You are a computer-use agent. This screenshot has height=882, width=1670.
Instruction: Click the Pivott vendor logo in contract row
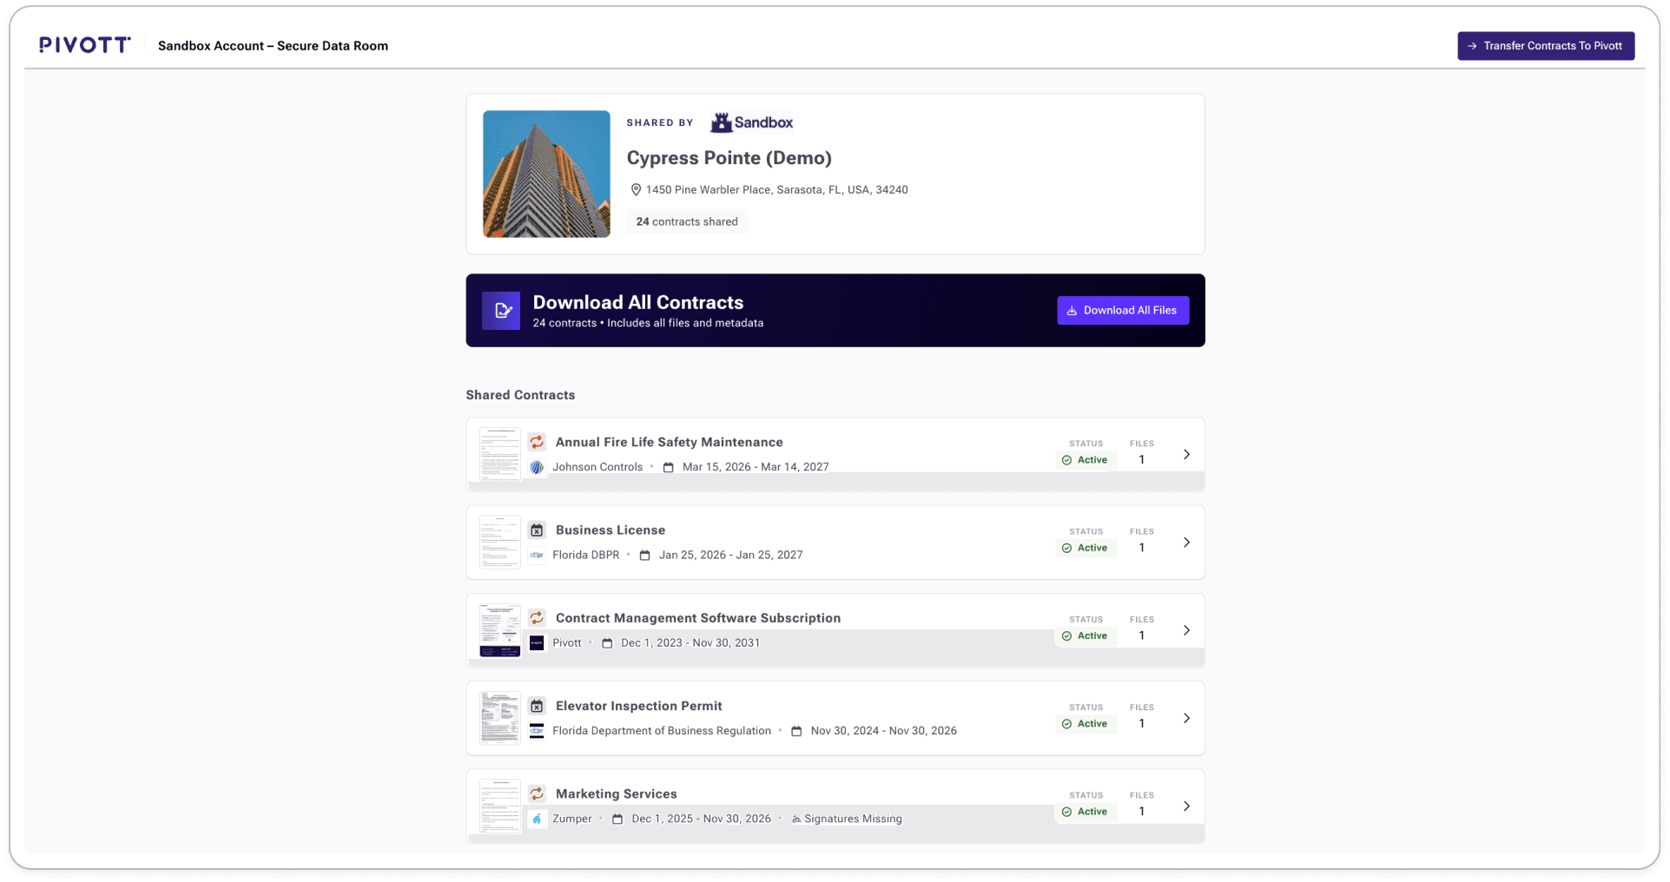(537, 643)
